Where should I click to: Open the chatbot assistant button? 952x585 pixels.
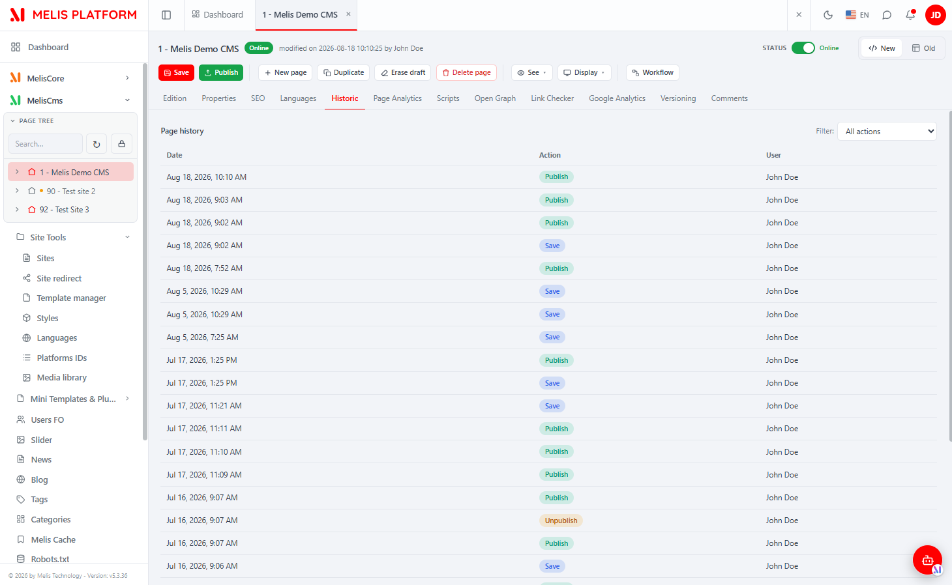click(927, 560)
